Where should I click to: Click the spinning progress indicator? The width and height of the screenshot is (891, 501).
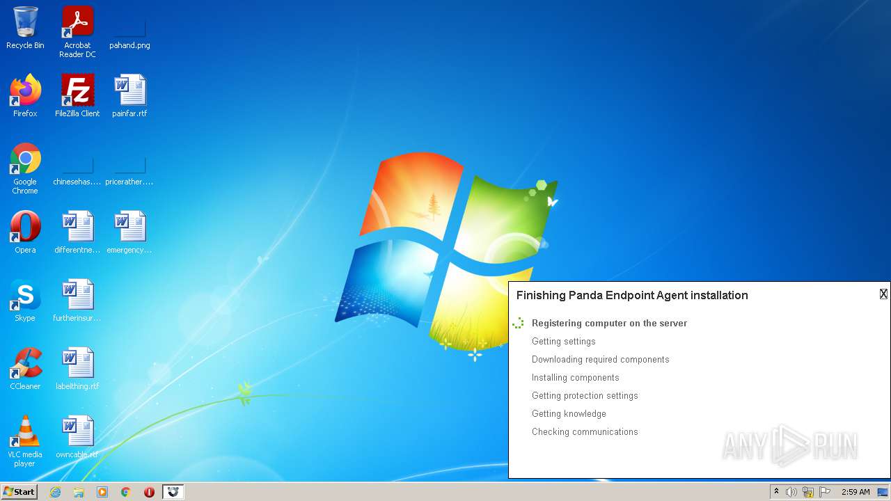518,323
